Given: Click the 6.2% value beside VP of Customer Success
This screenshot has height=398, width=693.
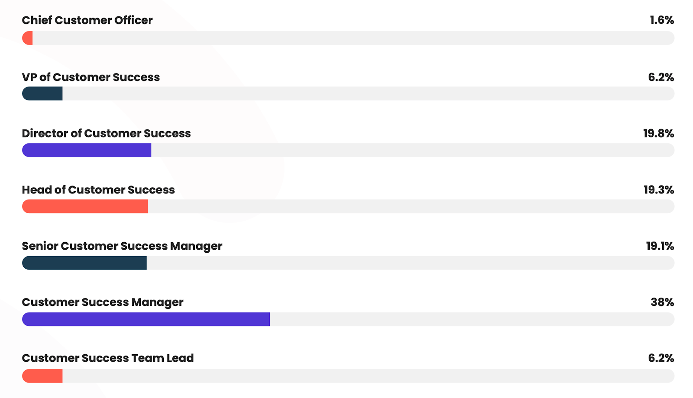Looking at the screenshot, I should (661, 77).
